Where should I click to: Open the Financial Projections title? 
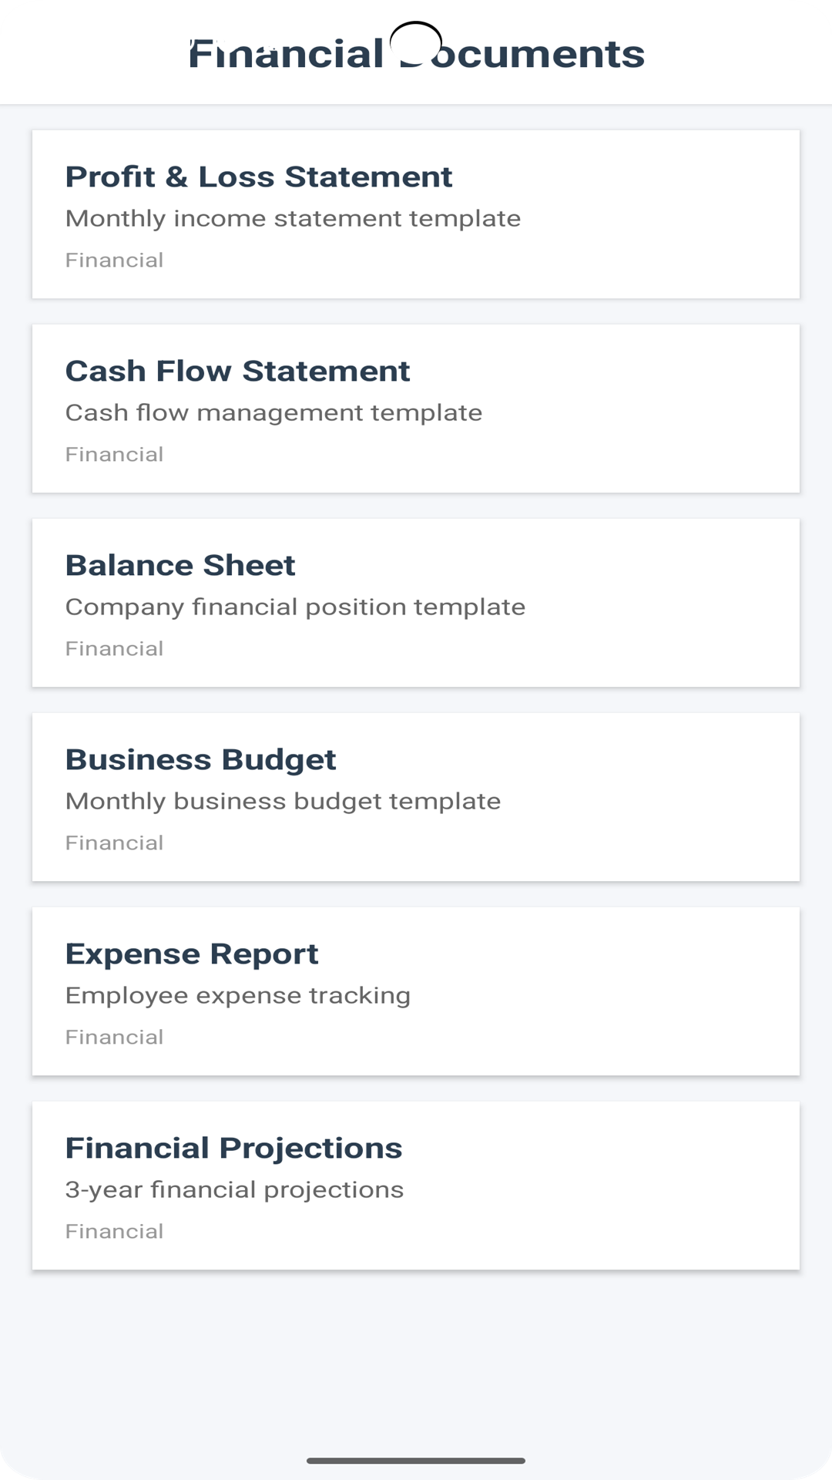233,1148
